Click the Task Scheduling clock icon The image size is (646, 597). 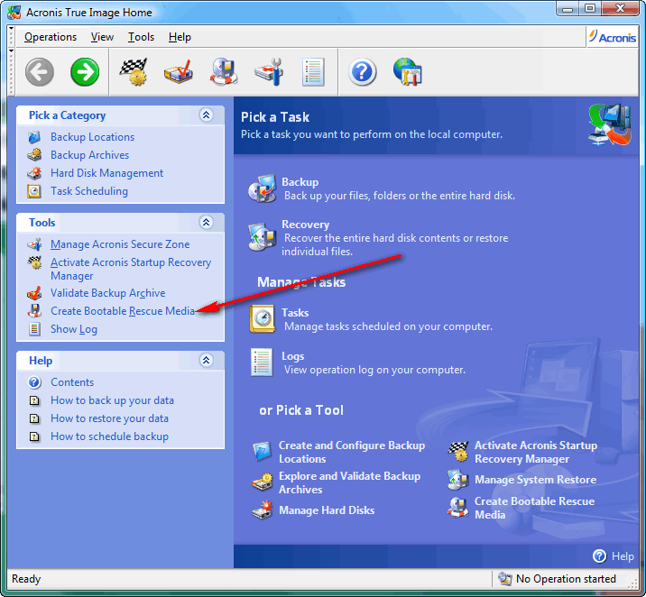34,191
